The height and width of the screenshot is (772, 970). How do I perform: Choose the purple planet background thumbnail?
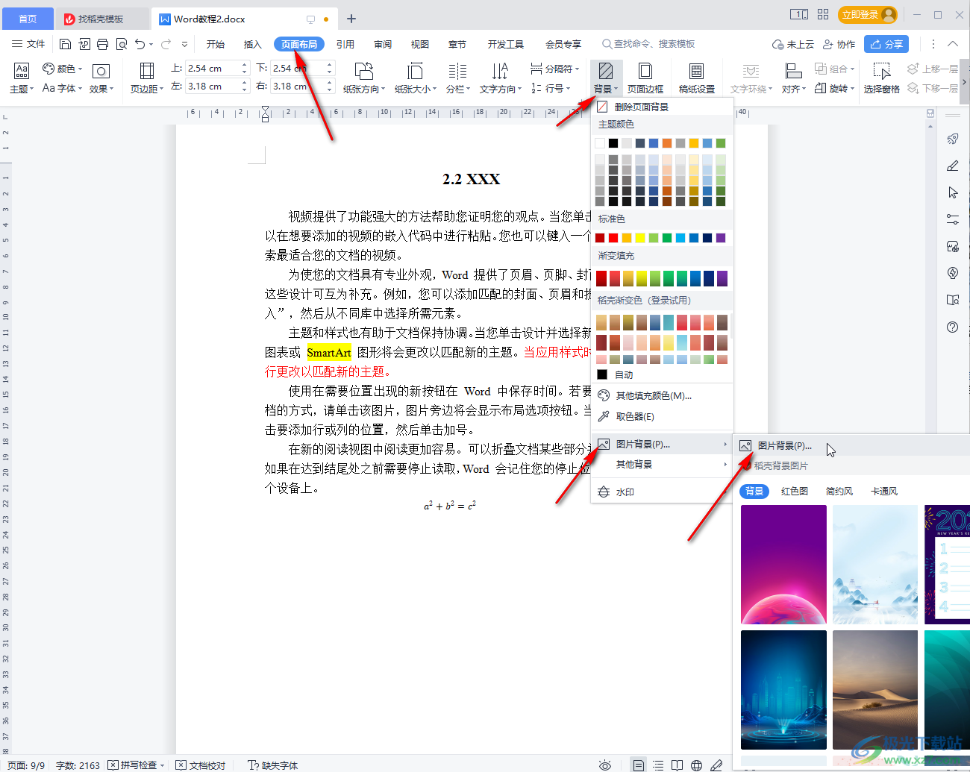pos(783,565)
